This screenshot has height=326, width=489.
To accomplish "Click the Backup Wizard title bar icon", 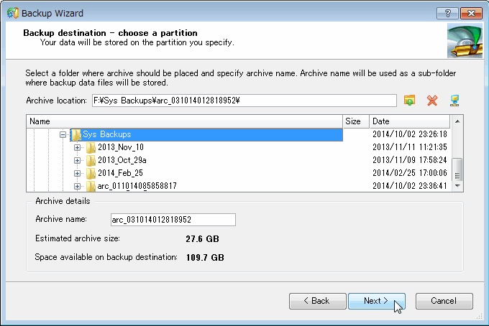I will (x=12, y=14).
